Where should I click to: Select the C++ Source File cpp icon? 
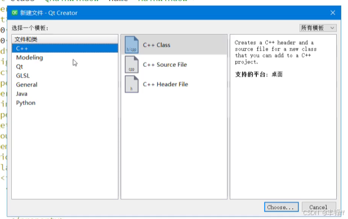[x=132, y=65]
